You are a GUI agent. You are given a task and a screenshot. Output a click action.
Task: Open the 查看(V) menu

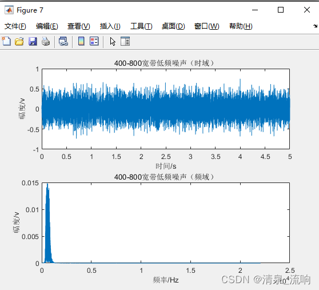(x=79, y=26)
